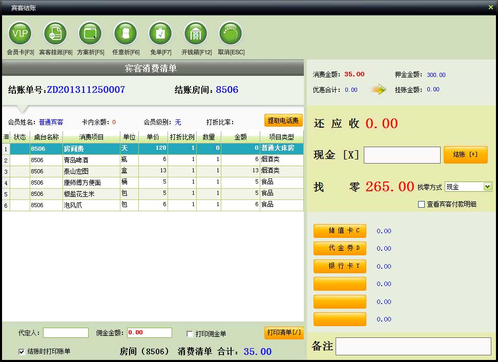This screenshot has width=498, height=362.
Task: Click the 免单 free bill icon
Action: (x=160, y=34)
